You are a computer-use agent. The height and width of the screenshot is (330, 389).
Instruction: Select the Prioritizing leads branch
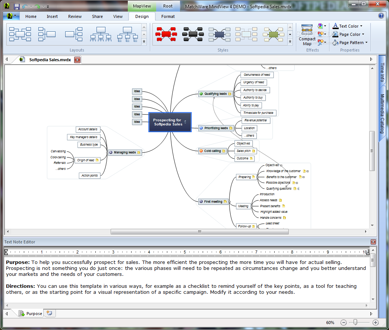click(216, 128)
